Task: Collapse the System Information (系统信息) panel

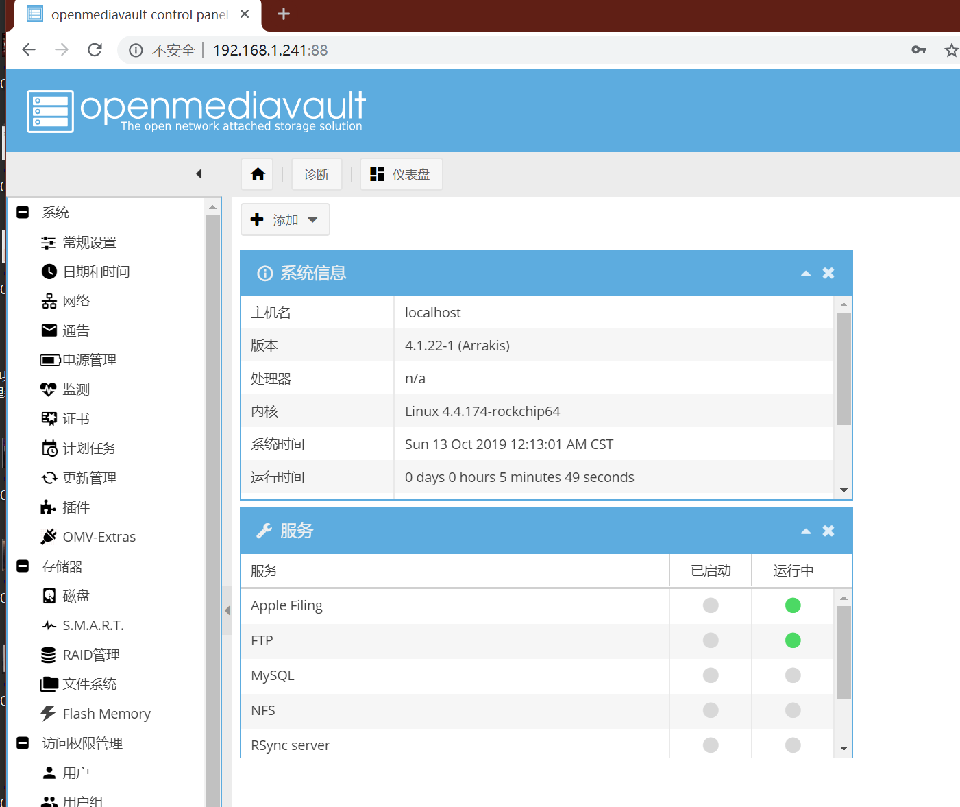Action: pos(806,274)
